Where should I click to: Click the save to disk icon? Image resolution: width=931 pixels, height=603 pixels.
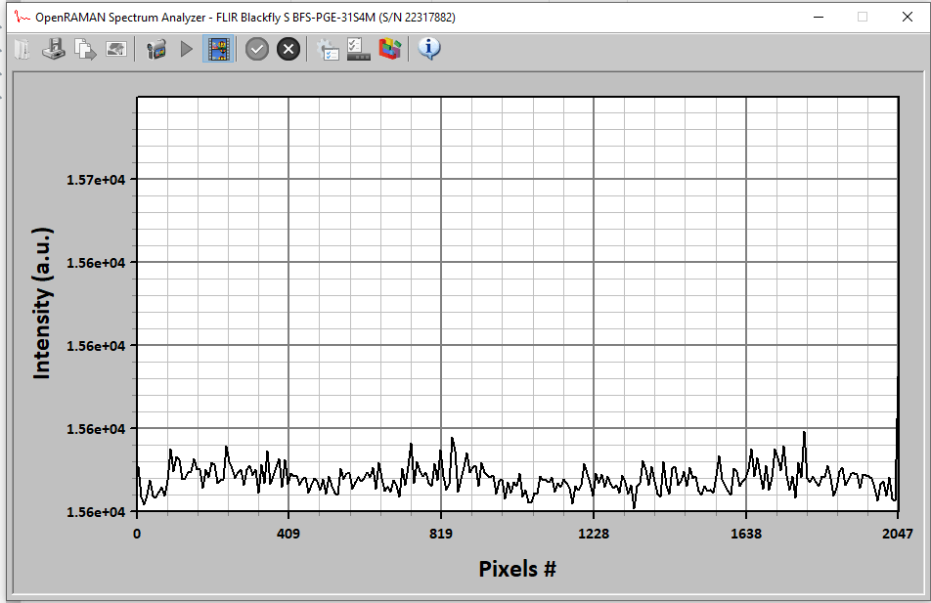[54, 49]
